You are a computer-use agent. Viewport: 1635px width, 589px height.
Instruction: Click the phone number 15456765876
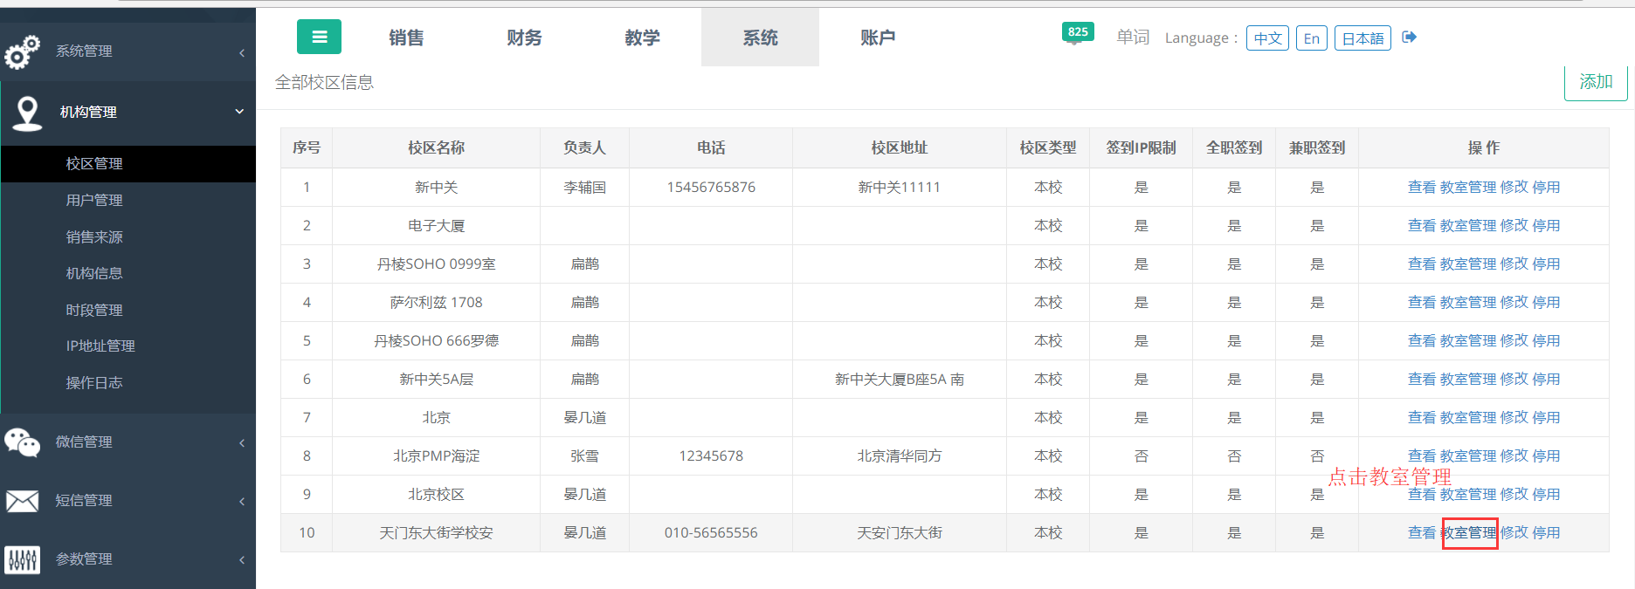tap(711, 188)
